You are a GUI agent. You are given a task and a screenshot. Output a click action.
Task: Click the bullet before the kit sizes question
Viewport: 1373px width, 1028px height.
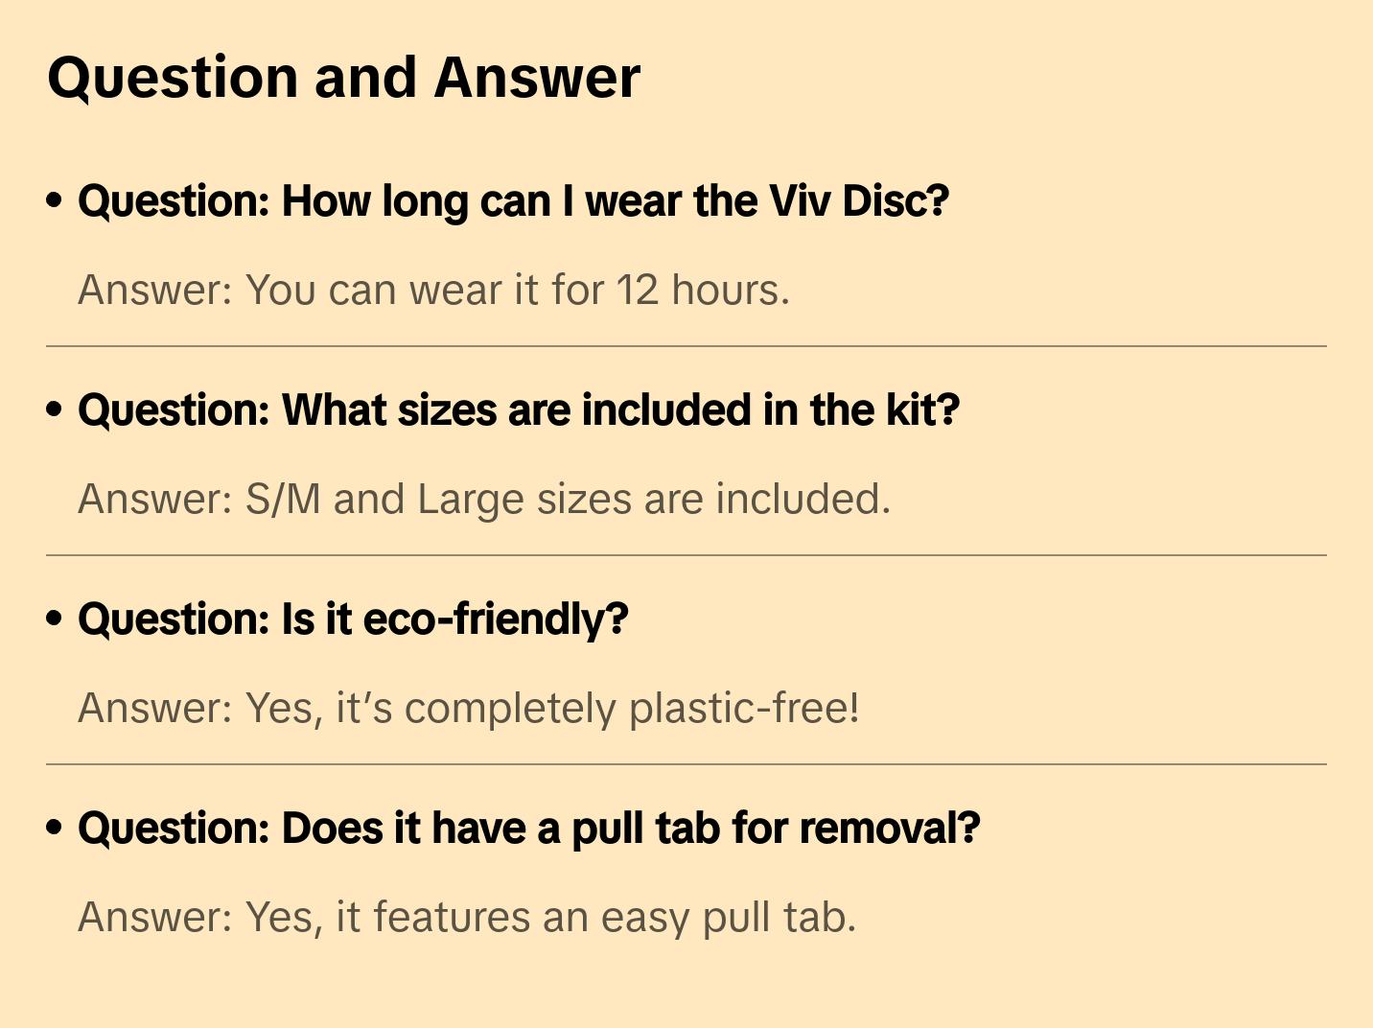click(55, 409)
